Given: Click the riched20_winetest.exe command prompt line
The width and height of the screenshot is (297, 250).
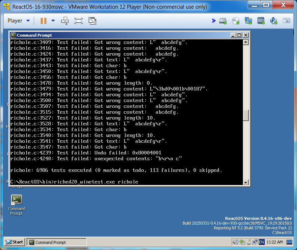Looking at the screenshot, I should click(74, 182).
